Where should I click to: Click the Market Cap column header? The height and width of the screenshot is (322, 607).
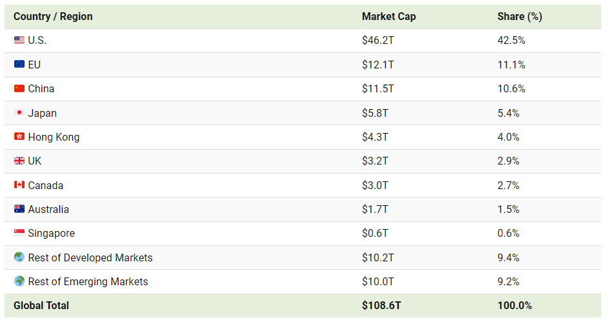(x=389, y=17)
